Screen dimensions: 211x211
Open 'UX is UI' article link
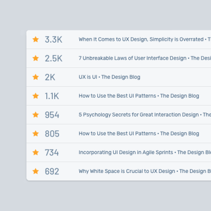(x=110, y=77)
